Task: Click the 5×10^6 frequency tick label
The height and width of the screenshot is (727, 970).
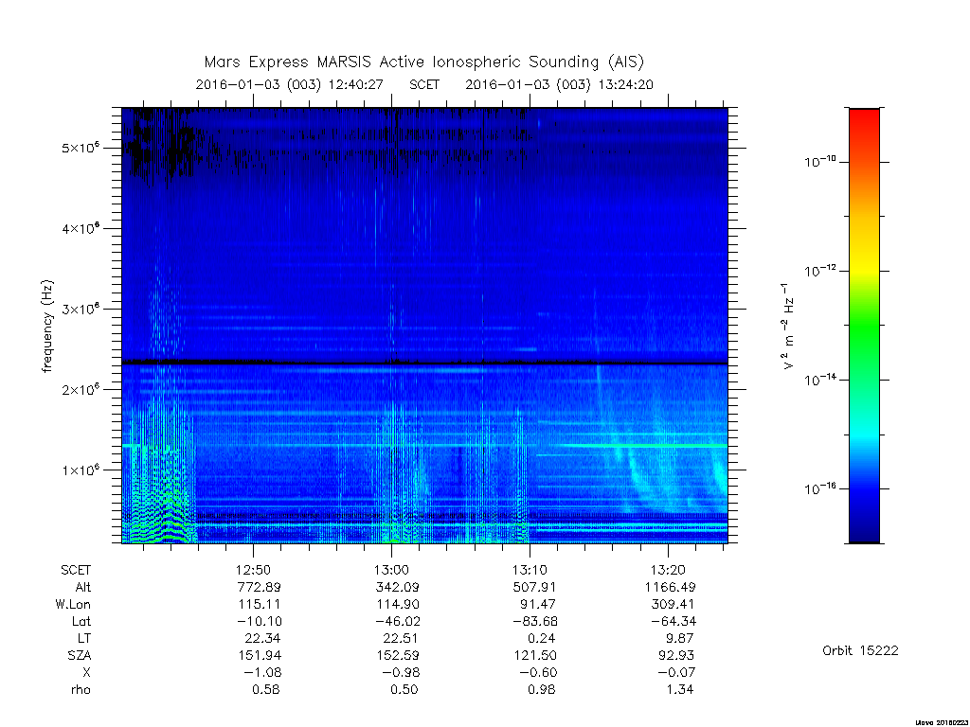Action: (81, 148)
